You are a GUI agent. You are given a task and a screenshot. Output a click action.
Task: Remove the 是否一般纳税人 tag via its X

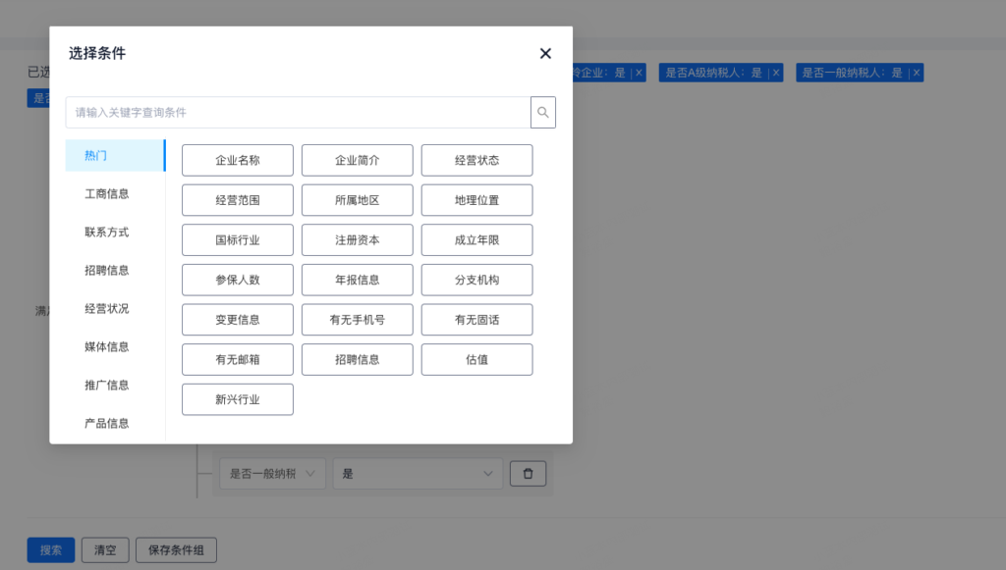coord(916,73)
